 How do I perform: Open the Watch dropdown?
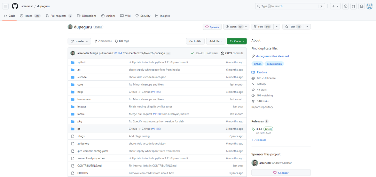pyautogui.click(x=236, y=27)
